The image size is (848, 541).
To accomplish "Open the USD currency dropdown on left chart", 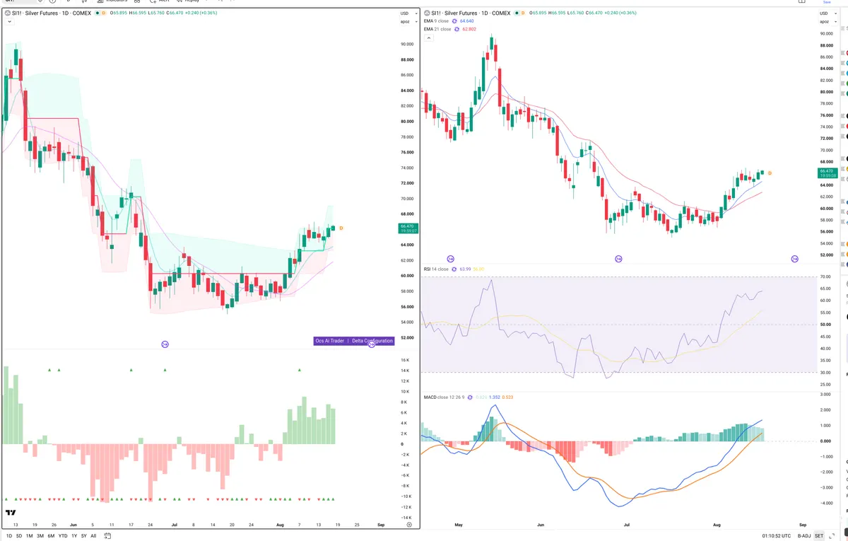I will coord(404,13).
